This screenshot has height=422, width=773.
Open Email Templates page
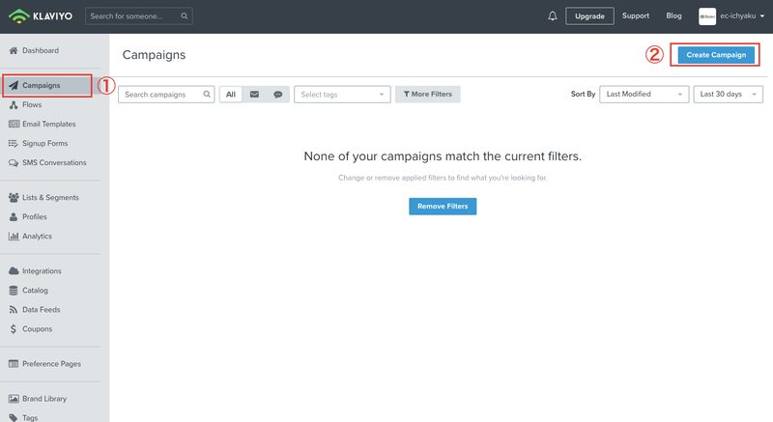coord(49,124)
